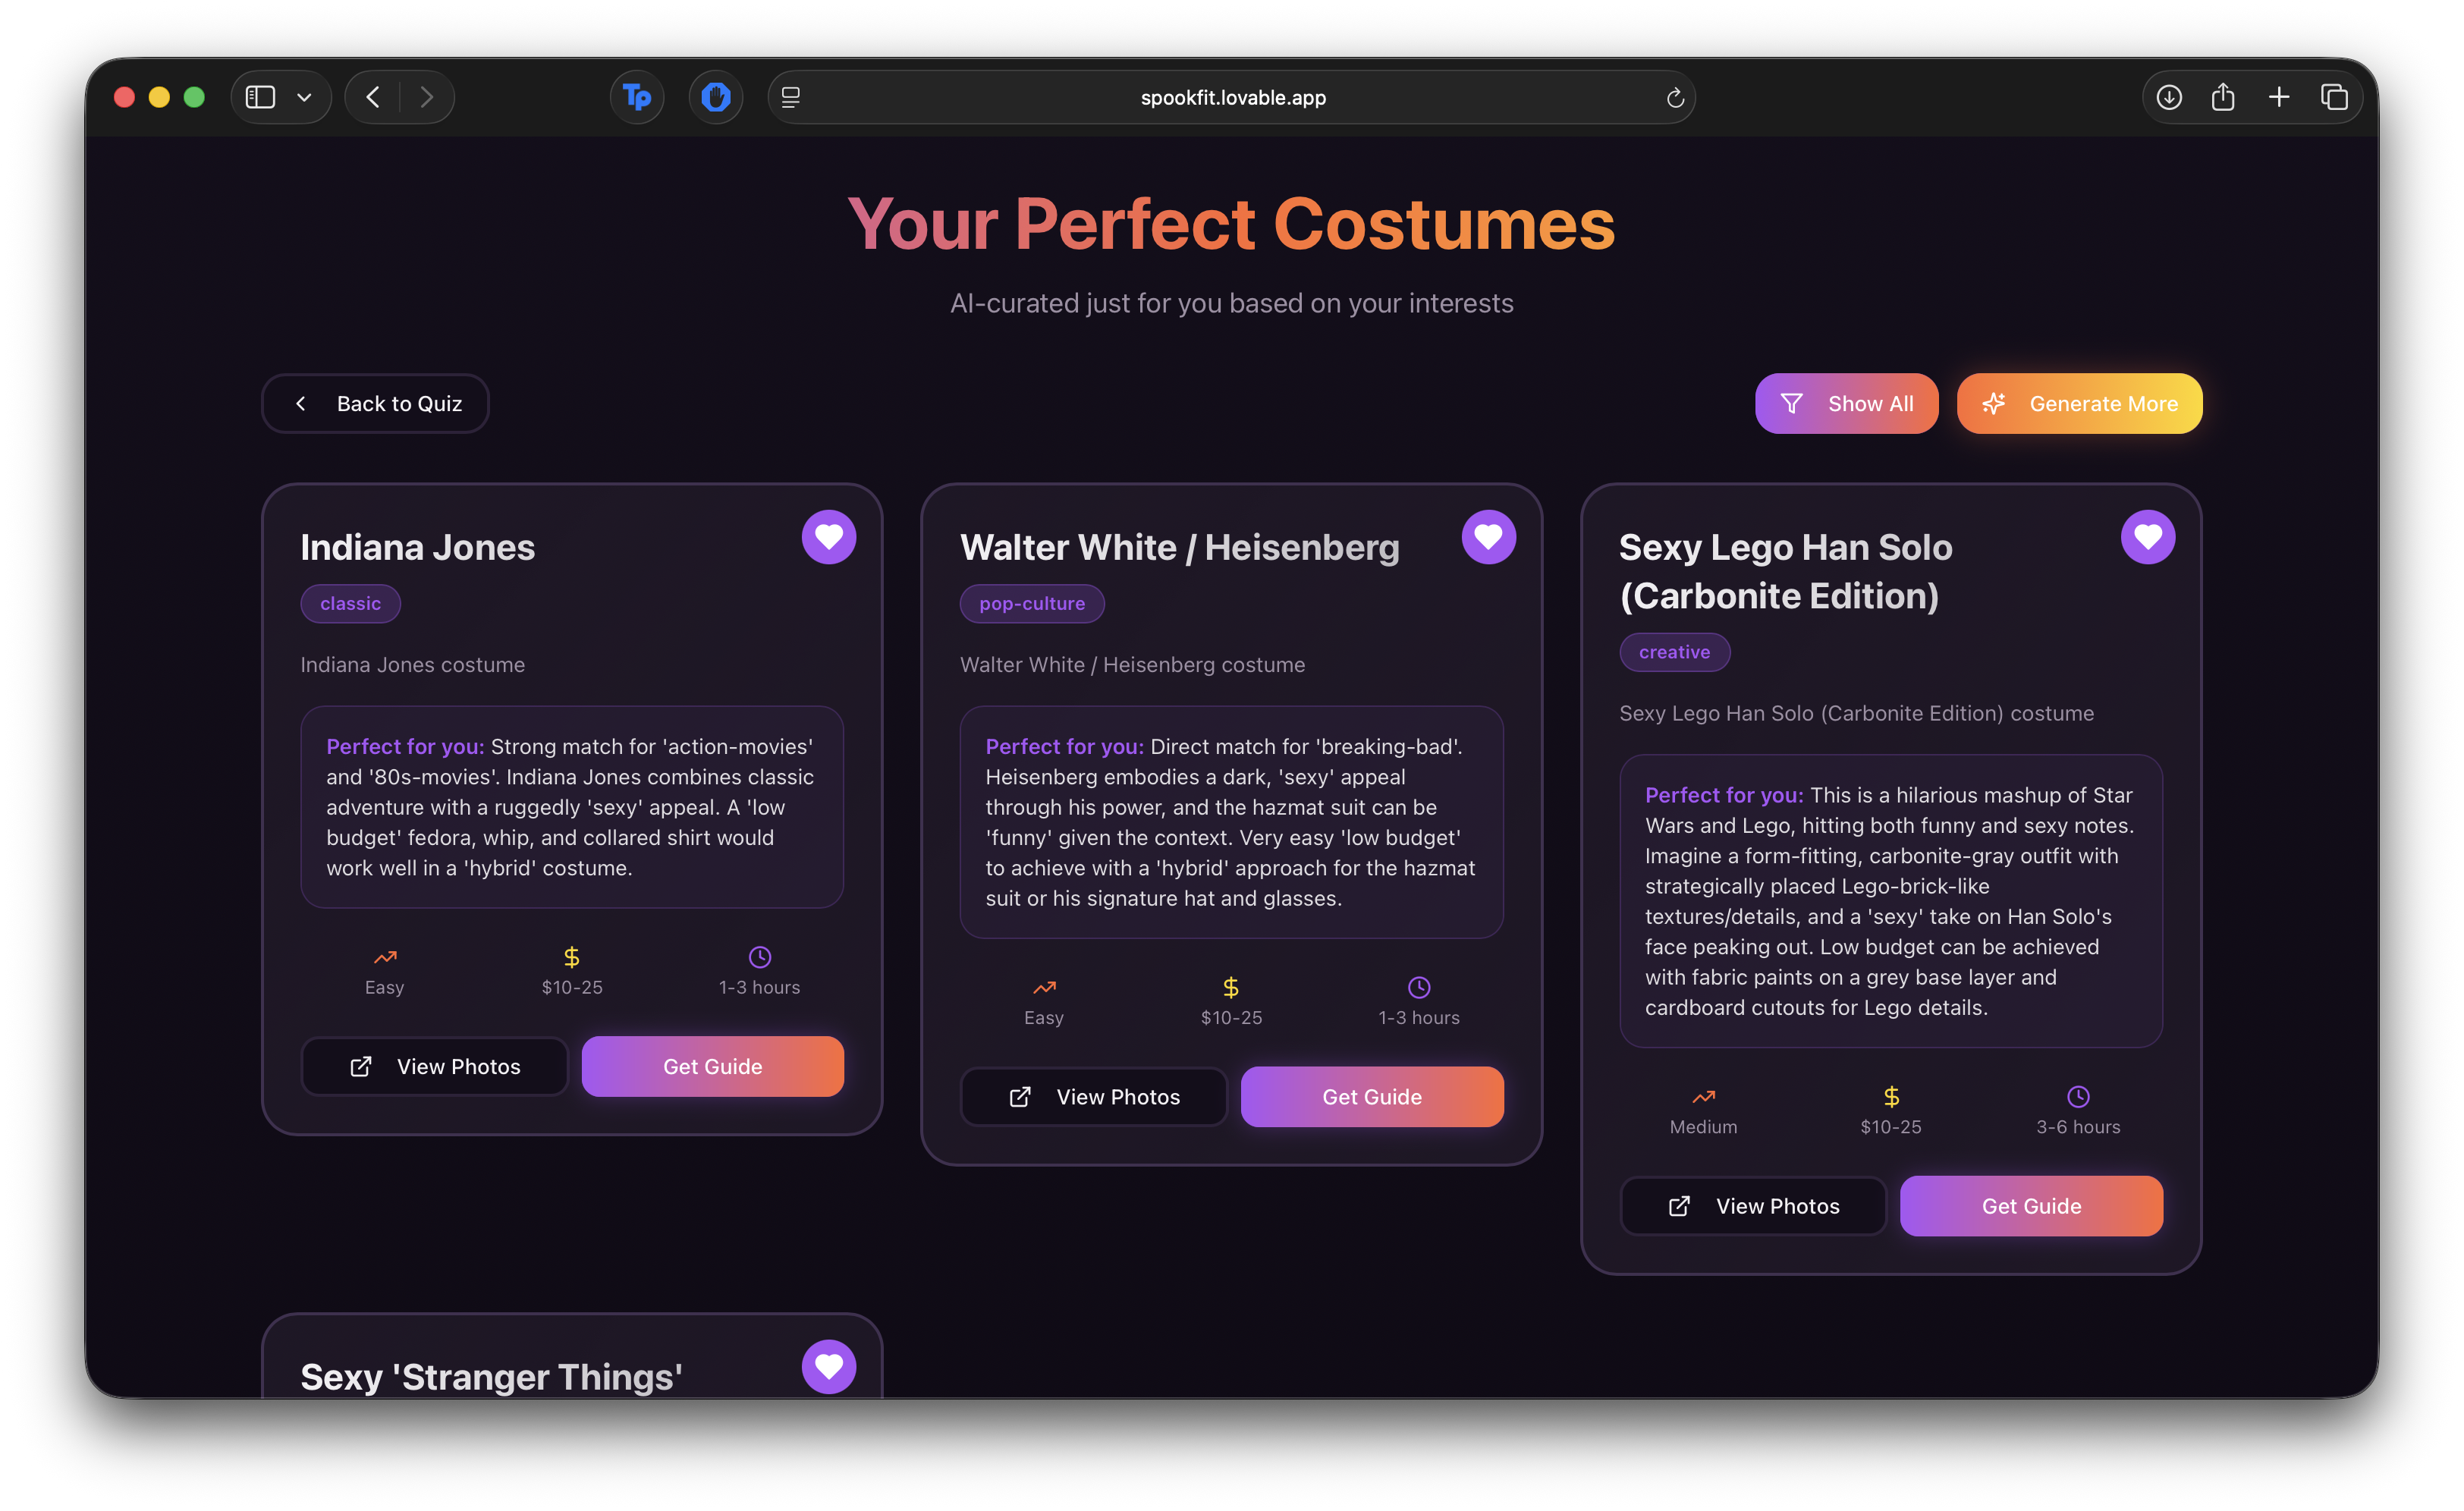Reload the page using refresh icon

[x=1675, y=98]
